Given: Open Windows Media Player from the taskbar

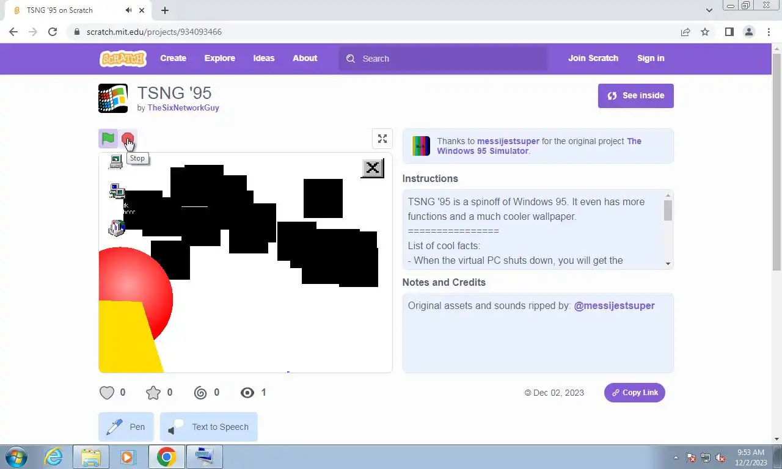Looking at the screenshot, I should tap(127, 457).
